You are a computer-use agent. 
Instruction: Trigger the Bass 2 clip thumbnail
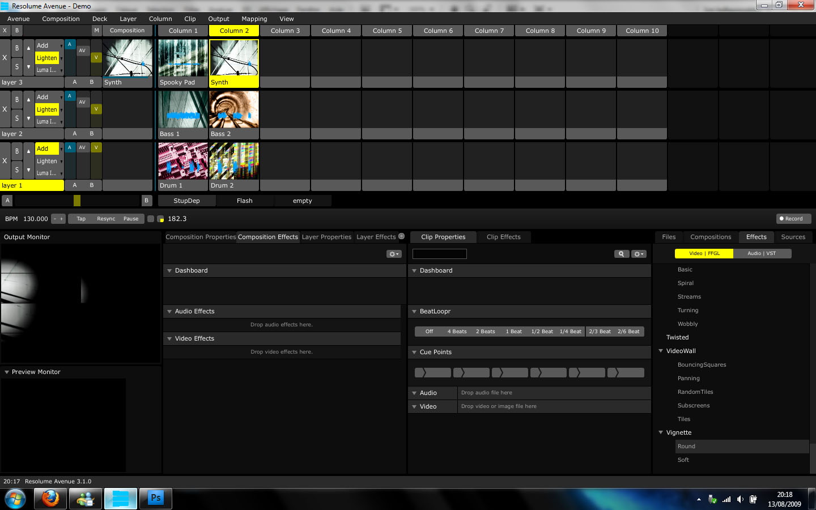point(234,109)
